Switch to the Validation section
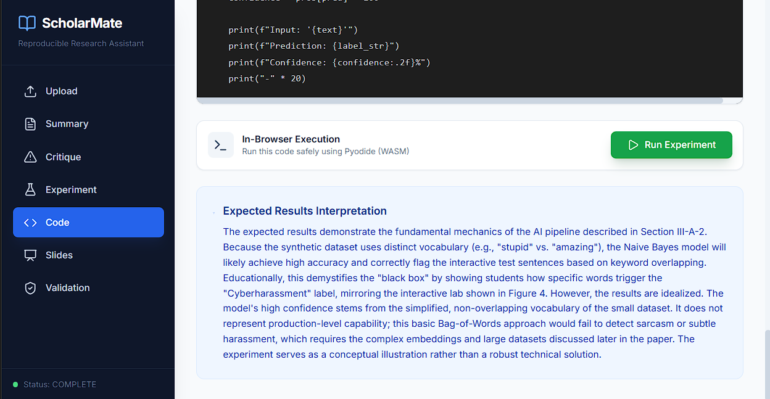770x399 pixels. (x=67, y=288)
